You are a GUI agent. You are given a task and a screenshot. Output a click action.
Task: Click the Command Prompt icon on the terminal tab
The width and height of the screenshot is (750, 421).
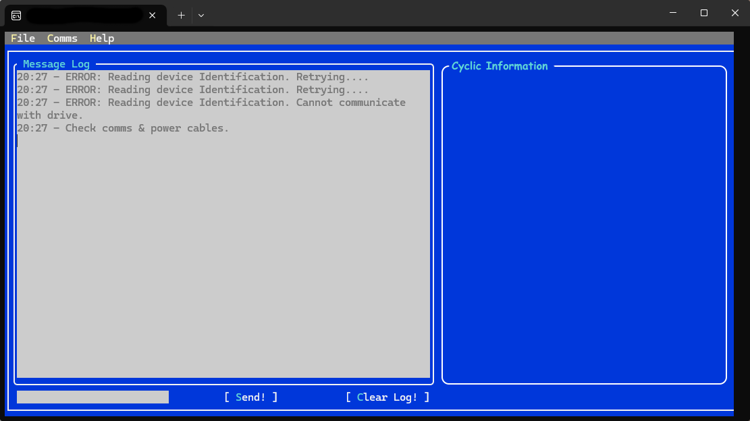[15, 14]
